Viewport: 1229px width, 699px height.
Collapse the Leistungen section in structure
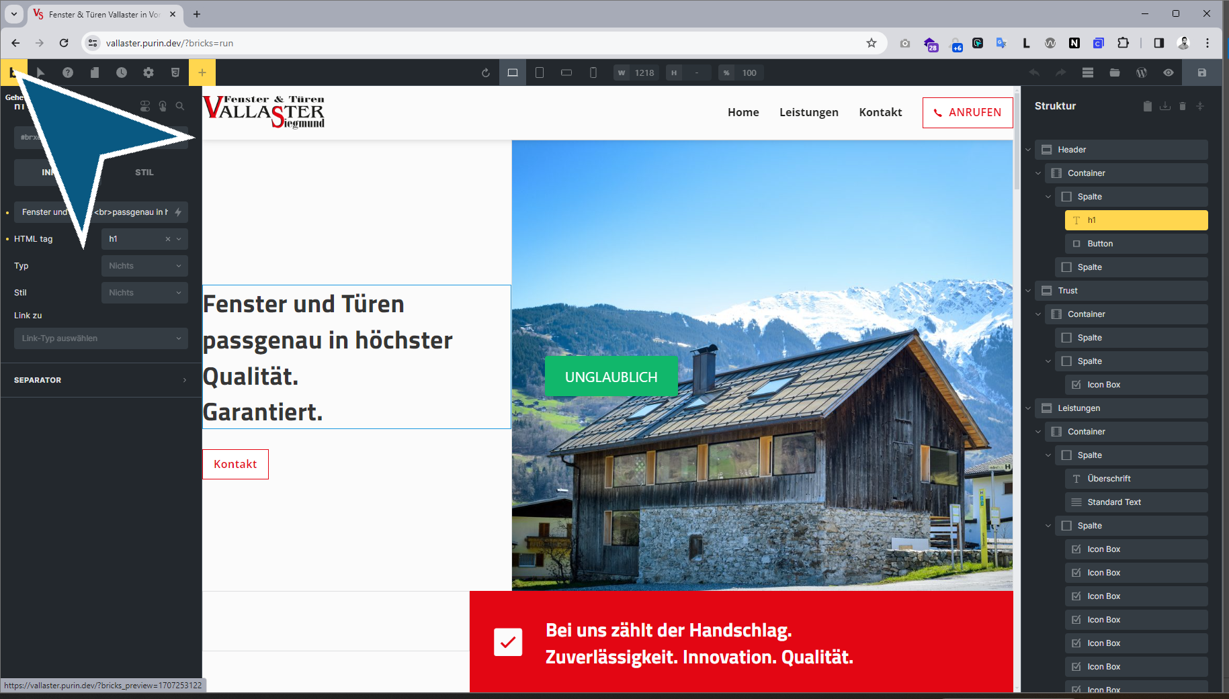tap(1028, 408)
